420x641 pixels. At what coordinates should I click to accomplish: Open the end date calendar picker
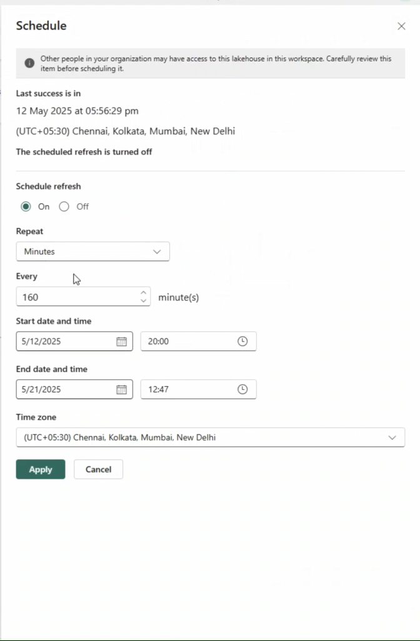point(122,389)
